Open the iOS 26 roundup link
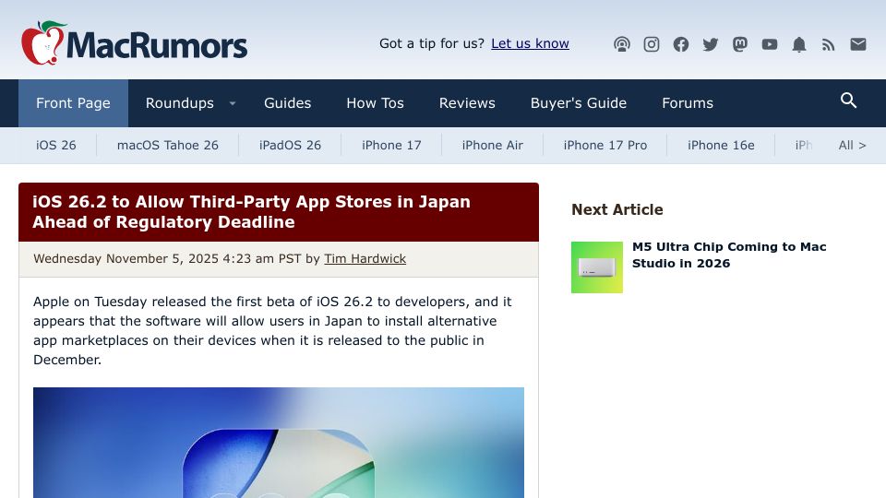886x498 pixels. click(56, 145)
